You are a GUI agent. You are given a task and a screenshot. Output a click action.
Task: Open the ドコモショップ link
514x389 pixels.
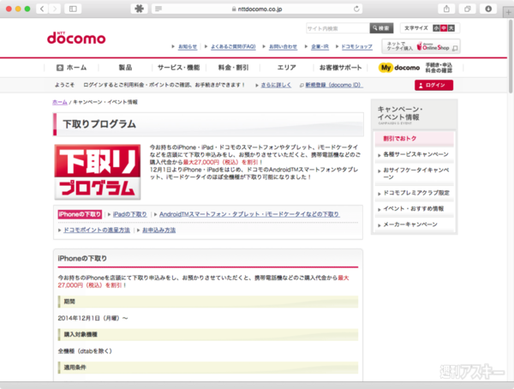(x=356, y=46)
